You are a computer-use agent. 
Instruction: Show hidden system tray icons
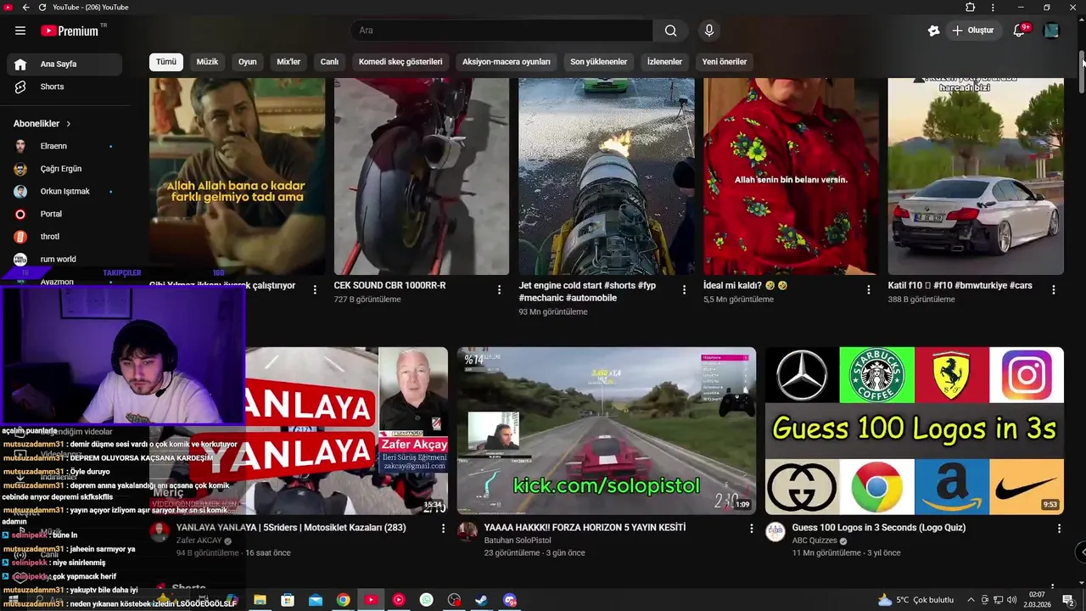pyautogui.click(x=971, y=600)
